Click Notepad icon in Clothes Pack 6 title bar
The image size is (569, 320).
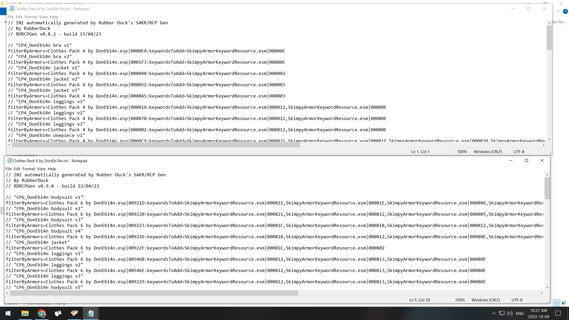pos(9,161)
